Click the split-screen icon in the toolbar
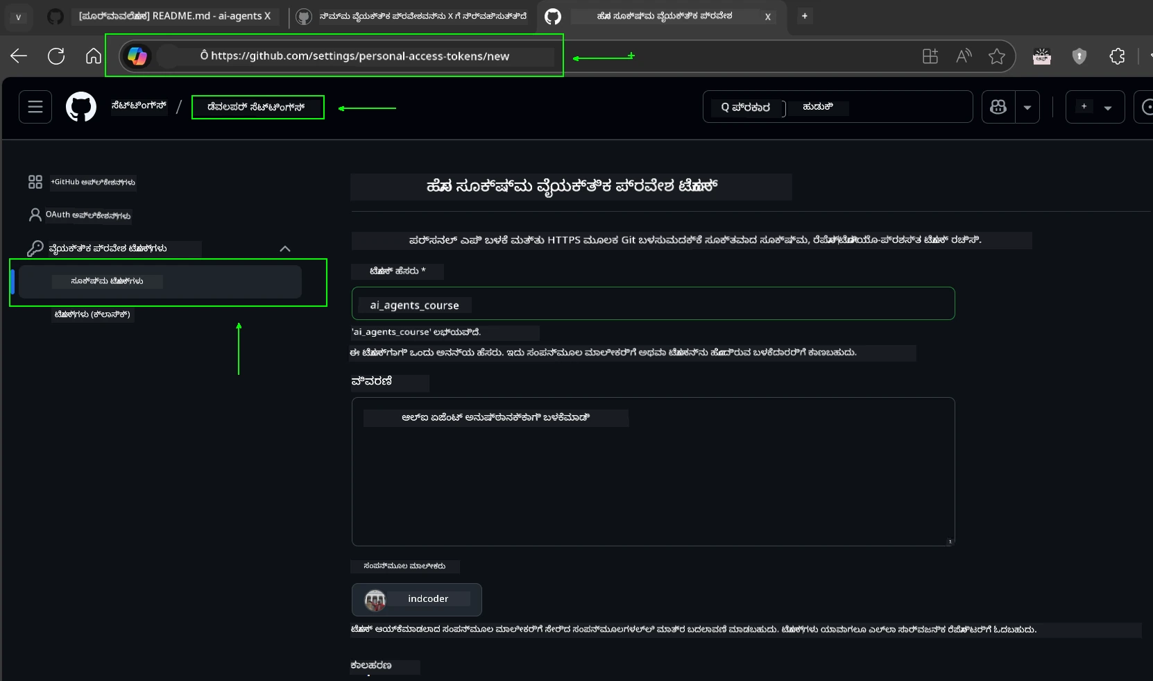The image size is (1153, 681). (930, 56)
